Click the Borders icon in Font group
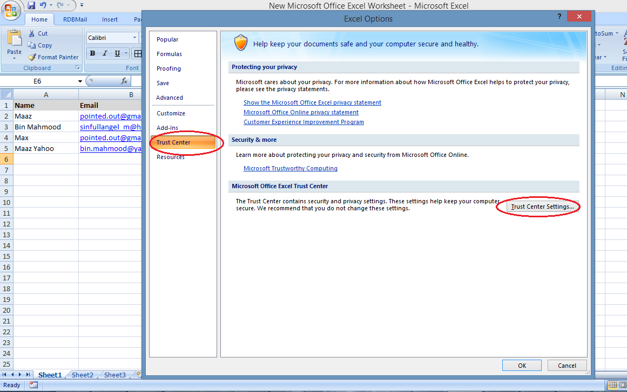627x392 pixels. 137,53
